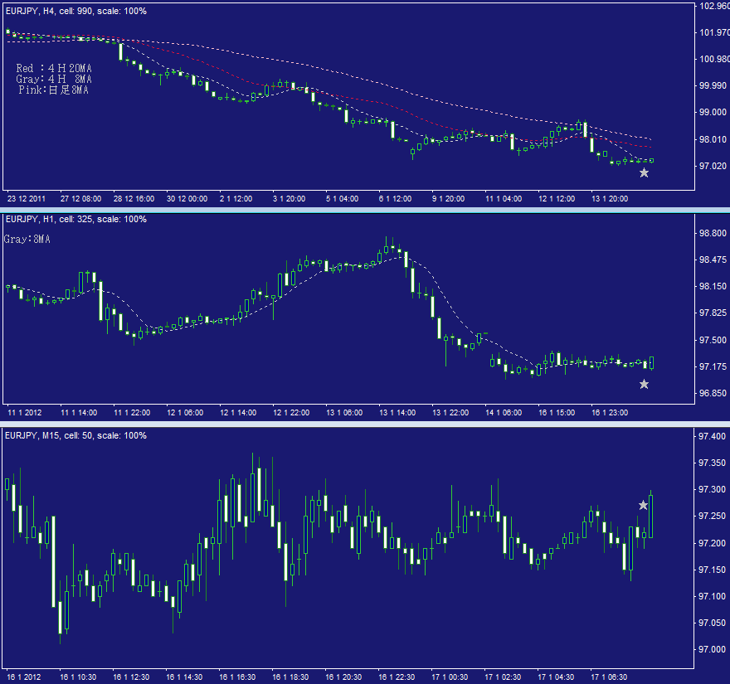Click the '30 12 00:00' time label
730x684 pixels.
tap(187, 199)
